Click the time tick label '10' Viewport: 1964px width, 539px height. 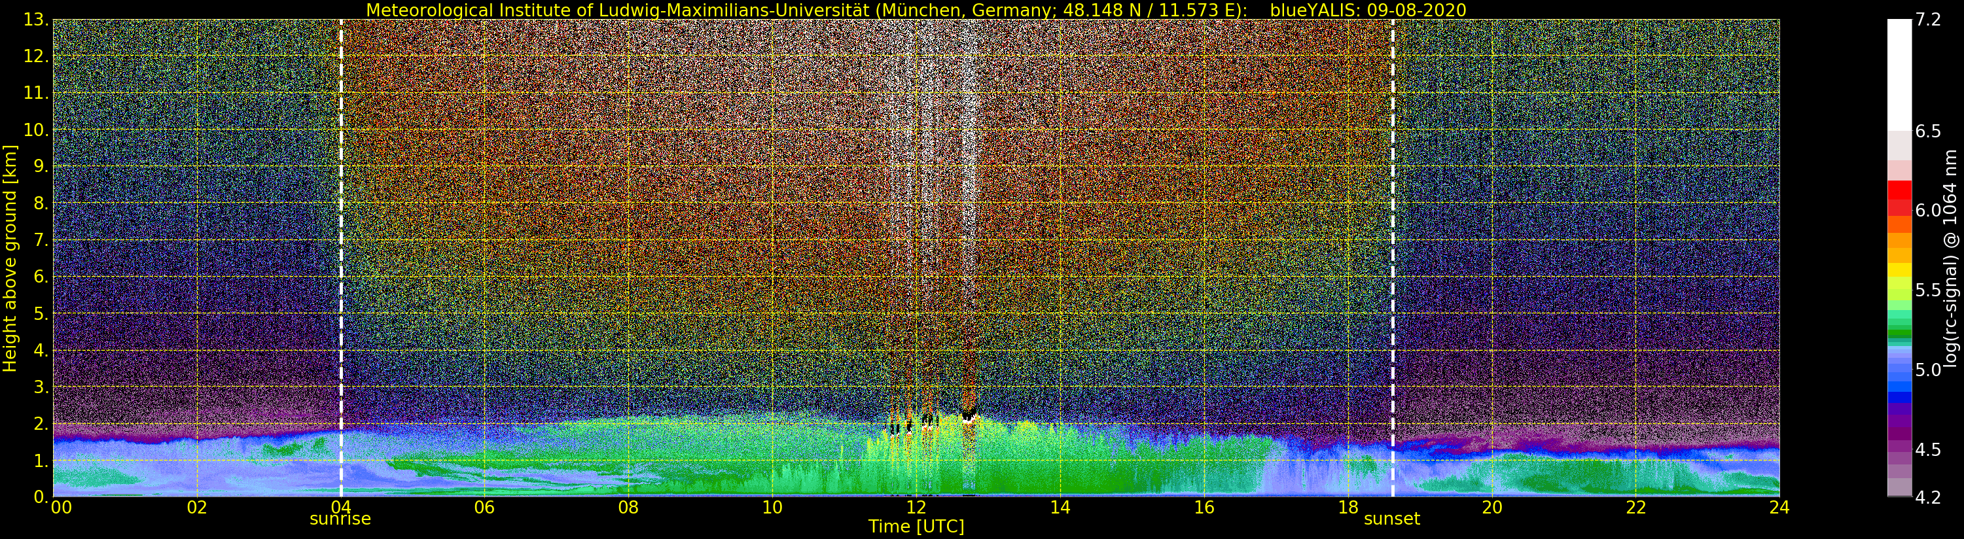772,507
